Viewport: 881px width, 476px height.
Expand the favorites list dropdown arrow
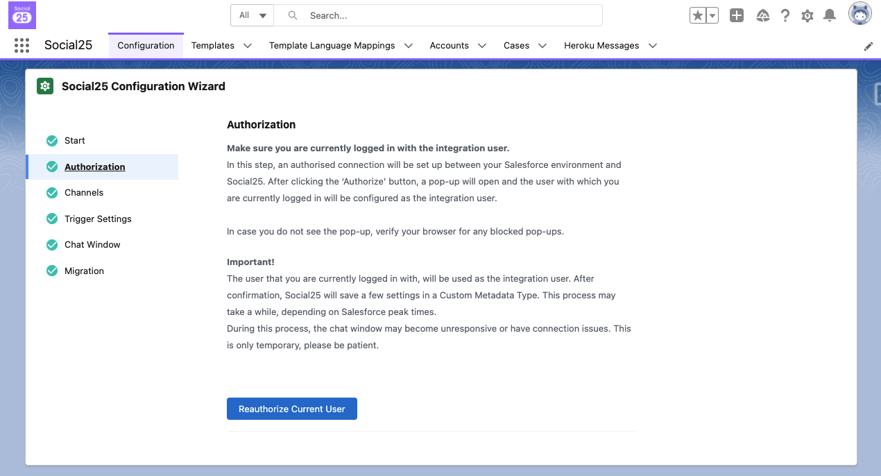[x=712, y=15]
